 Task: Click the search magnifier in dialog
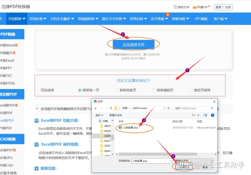(x=212, y=108)
